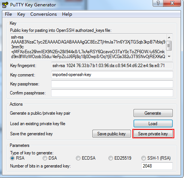Click the Load button
Viewport: 184px width, 178px height.
[x=153, y=124]
